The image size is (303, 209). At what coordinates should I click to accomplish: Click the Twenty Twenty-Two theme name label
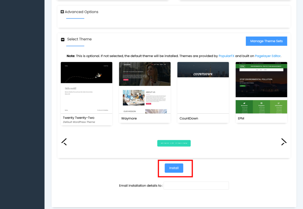79,118
